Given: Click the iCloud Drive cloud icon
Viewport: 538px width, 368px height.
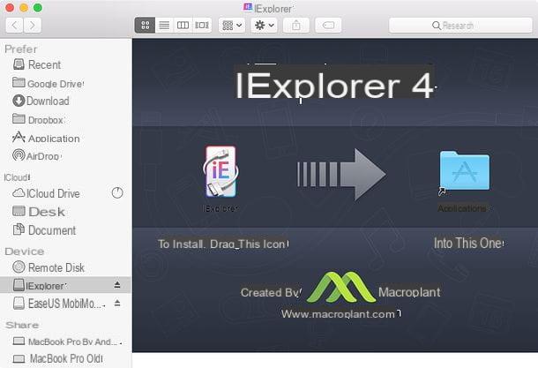Looking at the screenshot, I should (x=19, y=193).
